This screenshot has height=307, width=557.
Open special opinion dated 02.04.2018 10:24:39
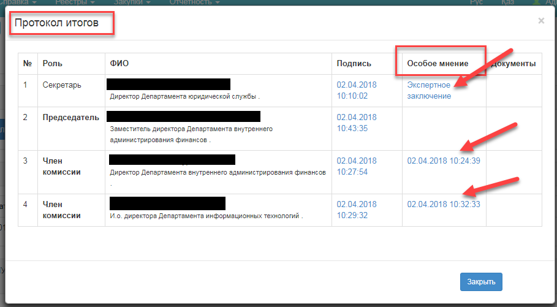point(443,161)
